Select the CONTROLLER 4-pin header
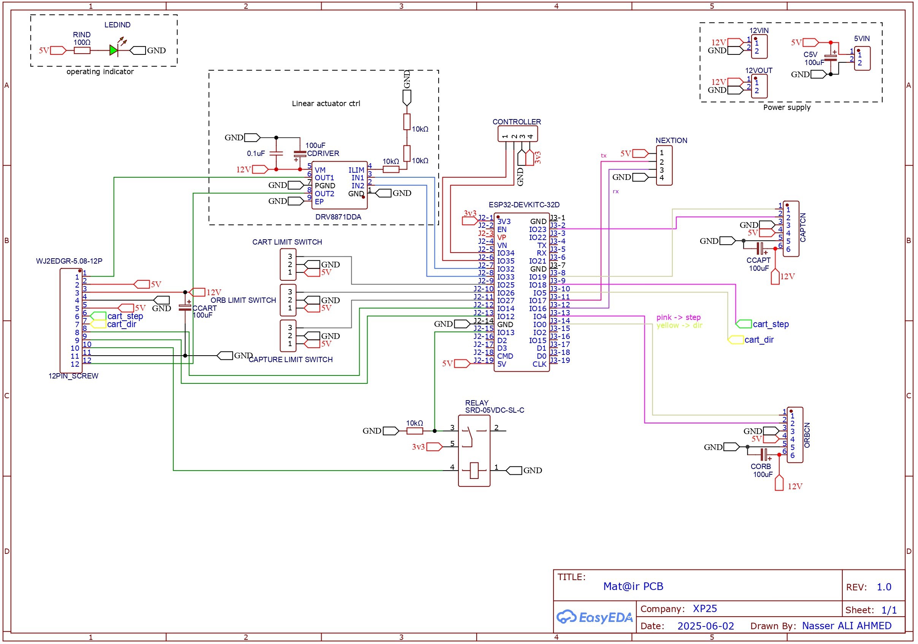 517,134
